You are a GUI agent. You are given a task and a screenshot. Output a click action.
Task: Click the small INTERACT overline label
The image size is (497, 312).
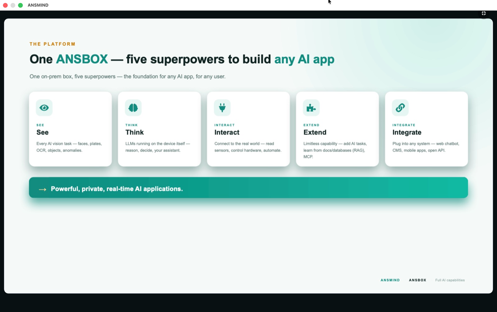(225, 125)
